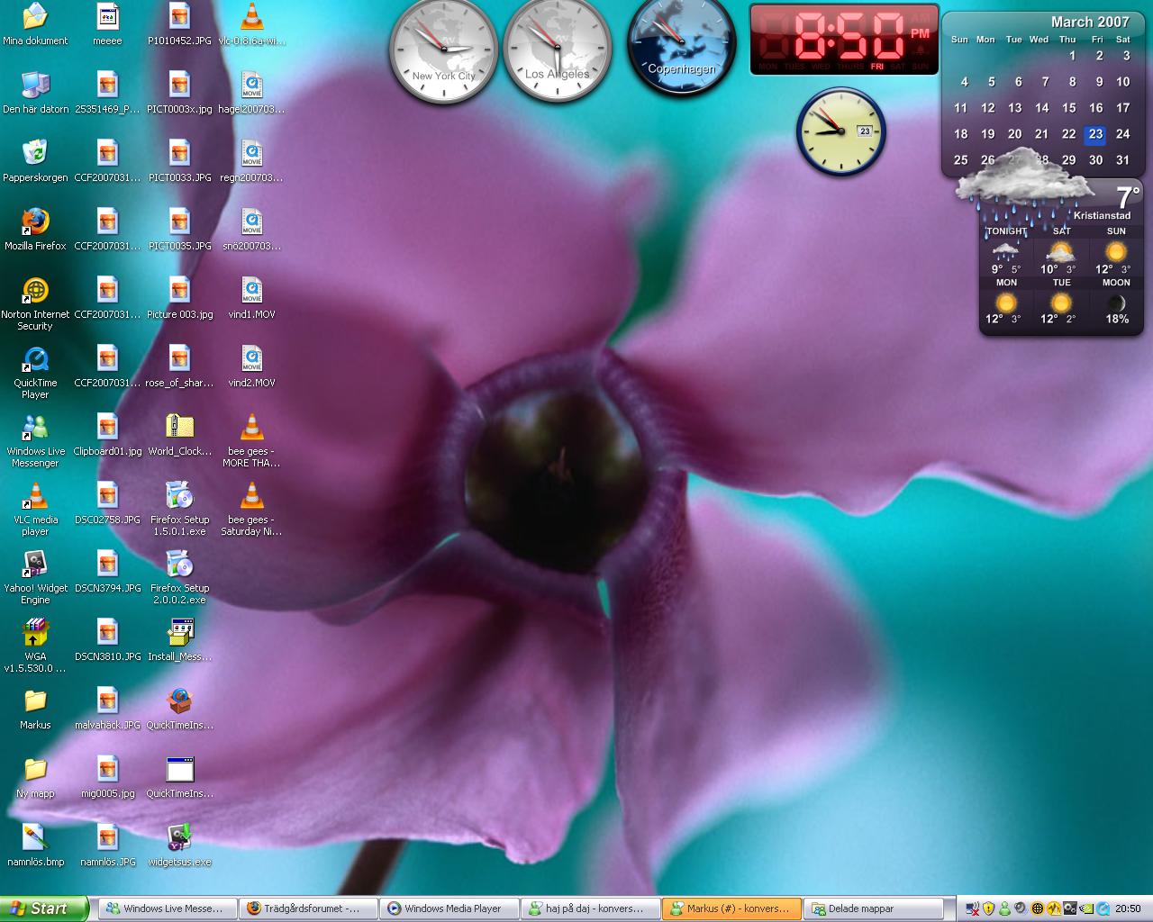This screenshot has height=922, width=1153.
Task: Click the red digital clock widget
Action: pos(844,40)
